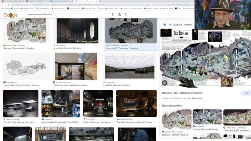Click the microphone voice search icon

[x=113, y=14]
